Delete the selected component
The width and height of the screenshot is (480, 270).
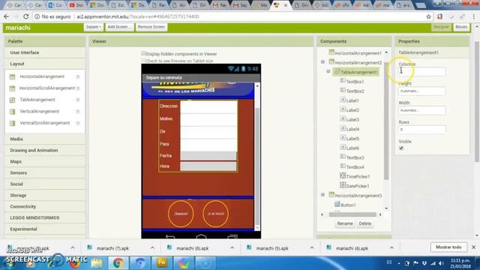(x=365, y=223)
